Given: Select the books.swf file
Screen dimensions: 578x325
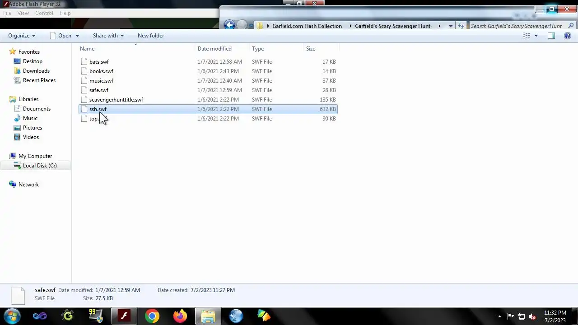Looking at the screenshot, I should coord(208,71).
